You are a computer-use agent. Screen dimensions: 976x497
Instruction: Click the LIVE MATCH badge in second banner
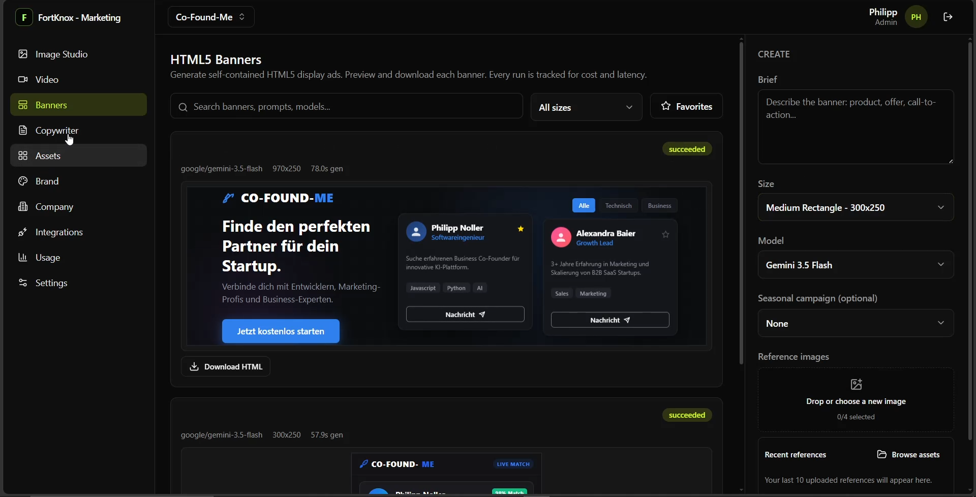[513, 464]
